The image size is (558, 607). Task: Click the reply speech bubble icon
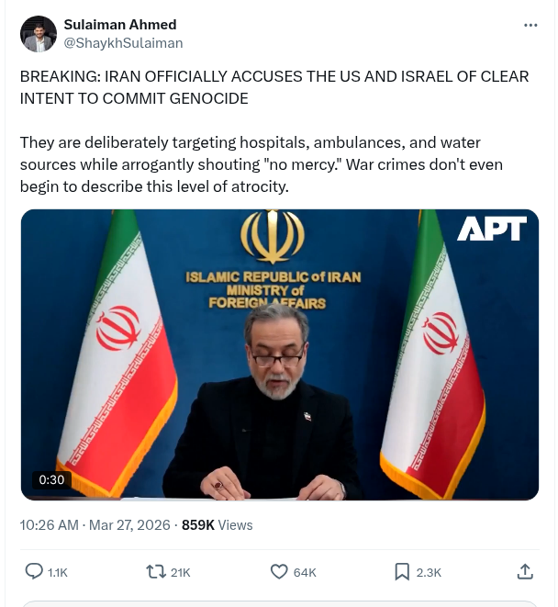pyautogui.click(x=34, y=572)
